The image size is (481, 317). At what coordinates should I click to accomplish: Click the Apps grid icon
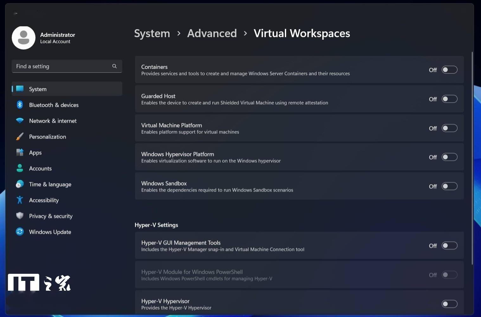[20, 152]
